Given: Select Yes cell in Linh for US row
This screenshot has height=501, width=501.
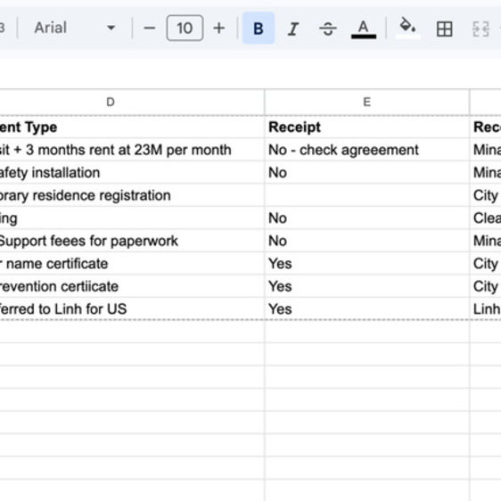Looking at the screenshot, I should pos(367,308).
